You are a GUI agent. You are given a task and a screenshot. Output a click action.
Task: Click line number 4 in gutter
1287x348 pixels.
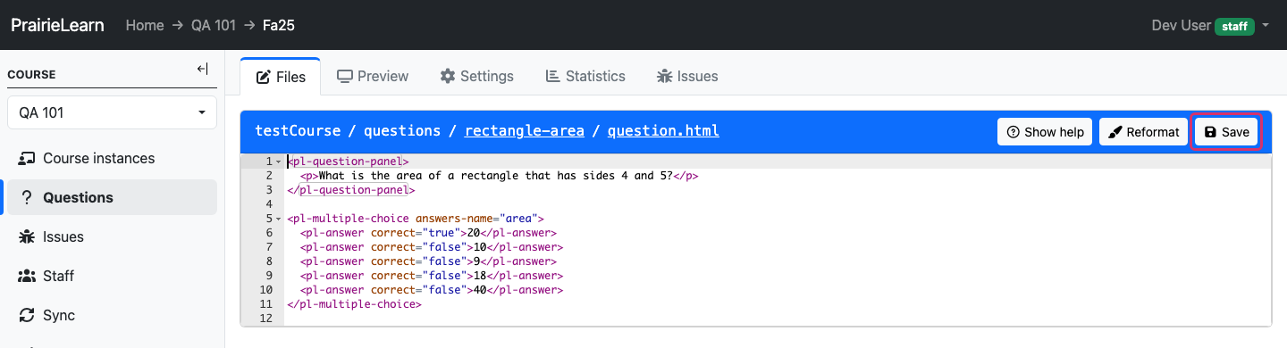point(268,204)
